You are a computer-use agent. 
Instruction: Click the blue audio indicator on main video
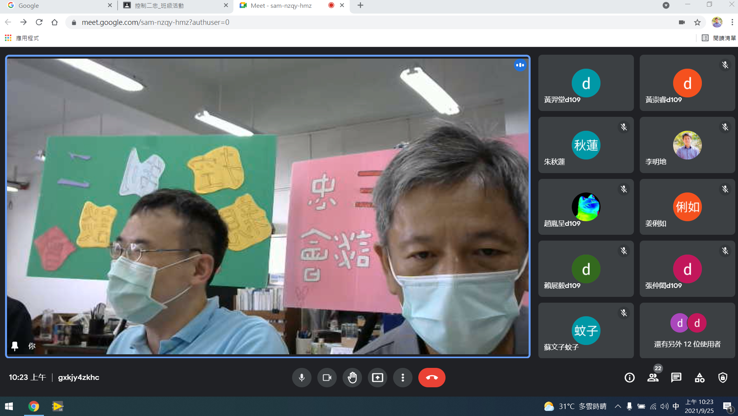(520, 65)
